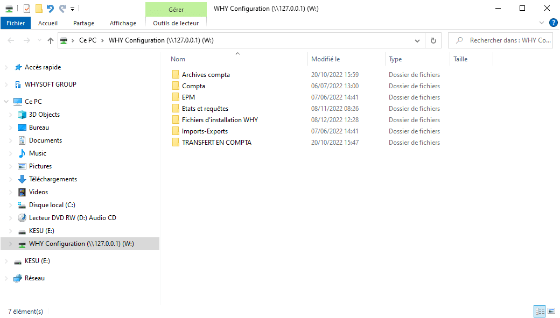Select the TRANSFERT EN COMPTA folder icon
This screenshot has width=560, height=318.
point(176,143)
